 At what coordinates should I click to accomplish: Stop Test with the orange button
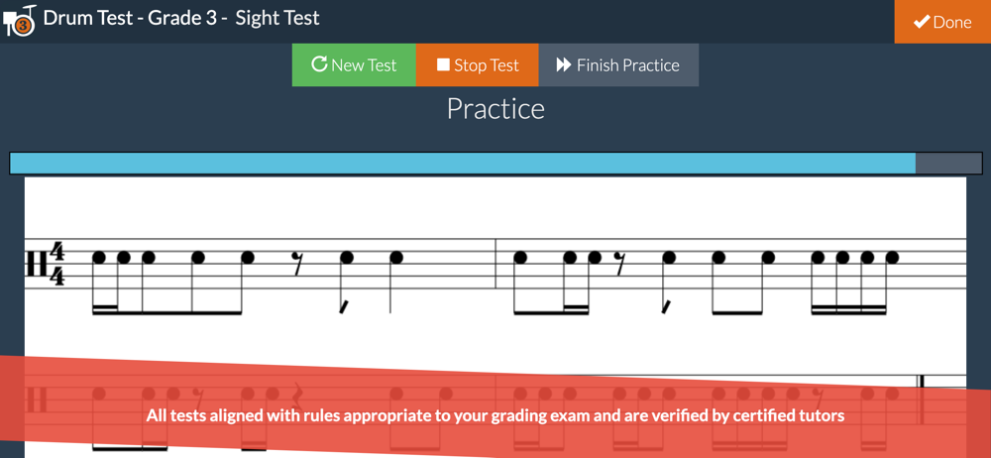[478, 64]
